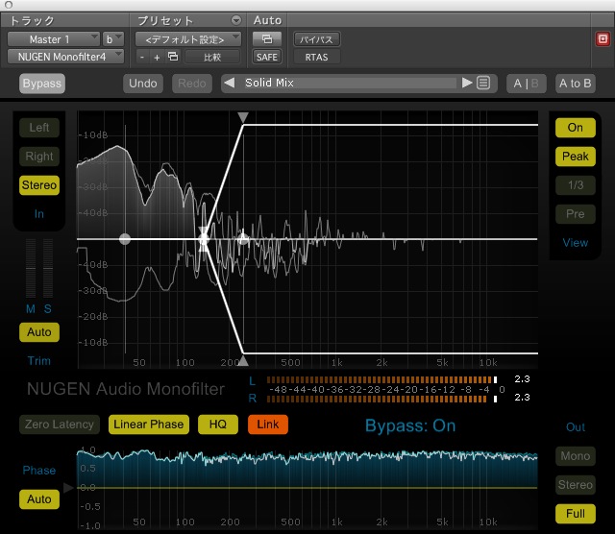Click the phase threshold arrow marker
Image resolution: width=615 pixels, height=534 pixels.
[68, 487]
